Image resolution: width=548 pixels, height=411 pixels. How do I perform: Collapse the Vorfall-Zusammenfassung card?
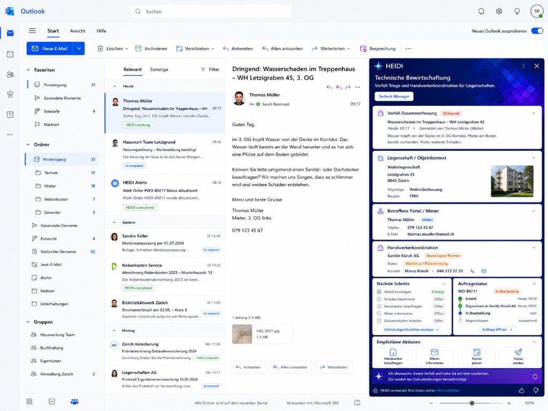pyautogui.click(x=534, y=113)
